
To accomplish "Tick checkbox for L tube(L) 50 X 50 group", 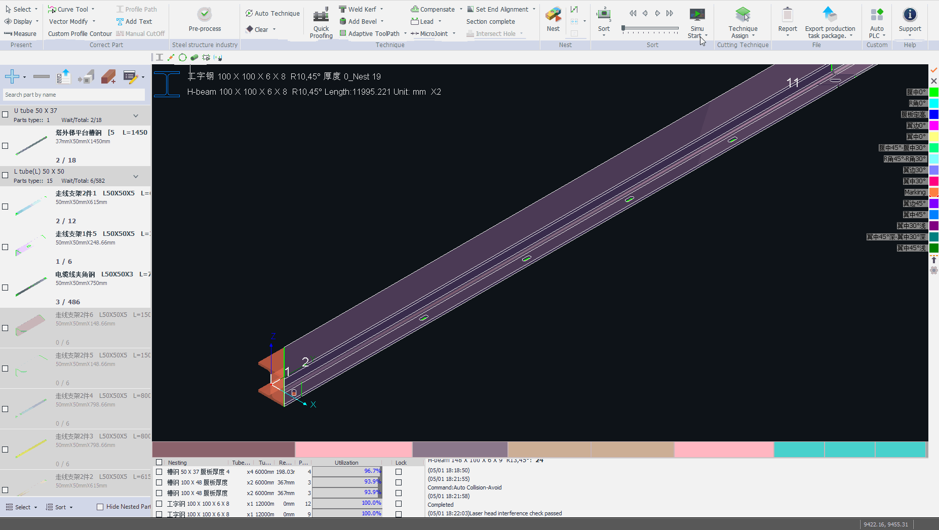I will coord(5,175).
